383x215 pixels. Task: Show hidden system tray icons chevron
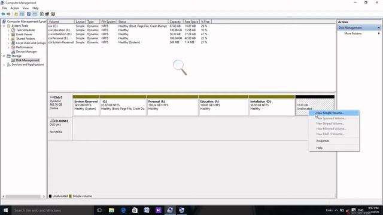(x=336, y=210)
